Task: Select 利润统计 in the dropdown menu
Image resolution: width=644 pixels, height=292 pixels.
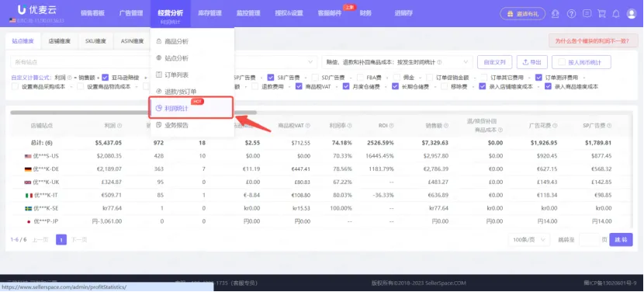Action: (192, 108)
